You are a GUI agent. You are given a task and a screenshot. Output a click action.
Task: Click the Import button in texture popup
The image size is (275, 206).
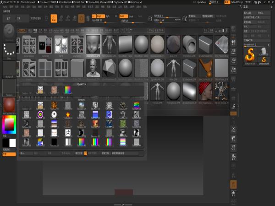(26, 153)
